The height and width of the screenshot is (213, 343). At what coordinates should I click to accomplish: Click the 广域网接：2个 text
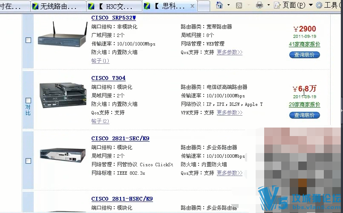(108, 35)
